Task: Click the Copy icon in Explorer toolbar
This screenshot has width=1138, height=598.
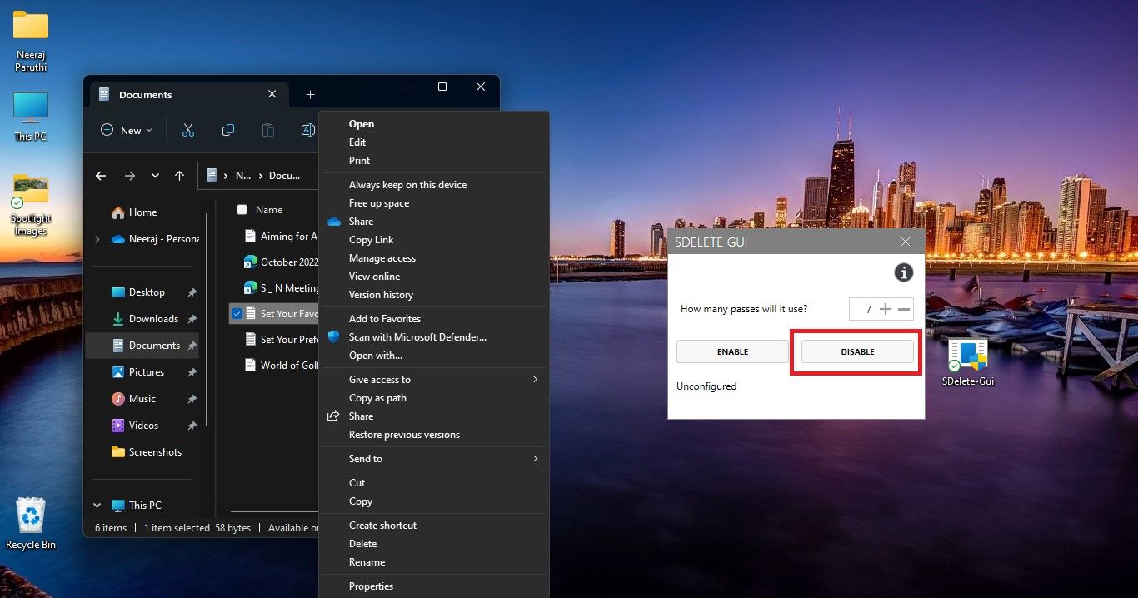Action: [x=227, y=130]
